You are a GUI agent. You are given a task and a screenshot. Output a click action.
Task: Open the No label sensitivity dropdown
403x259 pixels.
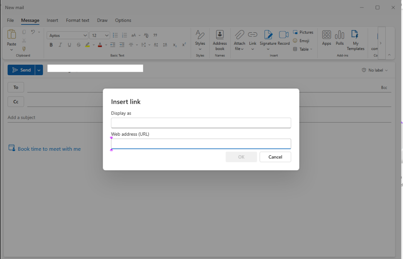pyautogui.click(x=375, y=70)
